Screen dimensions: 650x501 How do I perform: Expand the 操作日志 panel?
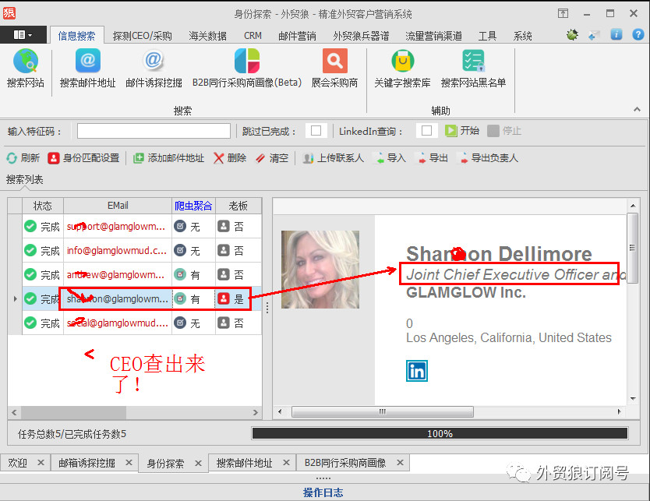[x=323, y=492]
